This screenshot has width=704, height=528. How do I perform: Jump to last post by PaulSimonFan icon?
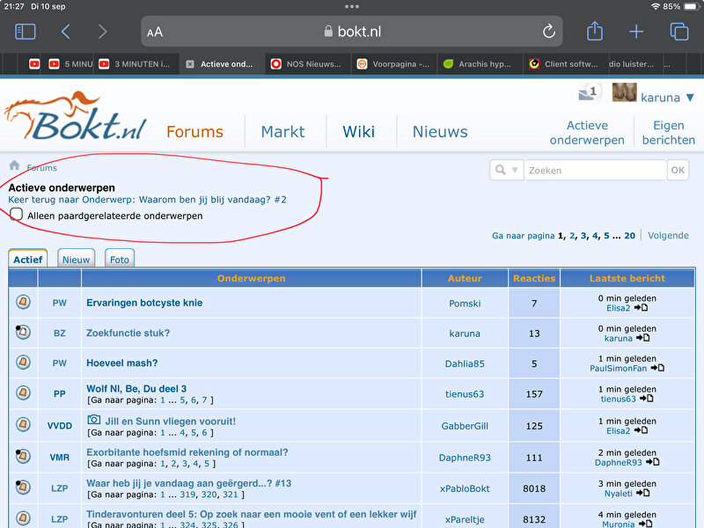click(657, 368)
